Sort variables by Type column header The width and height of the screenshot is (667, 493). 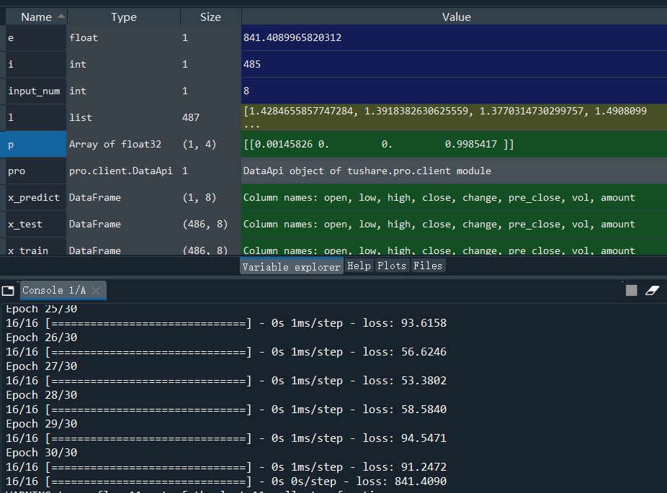[x=124, y=17]
